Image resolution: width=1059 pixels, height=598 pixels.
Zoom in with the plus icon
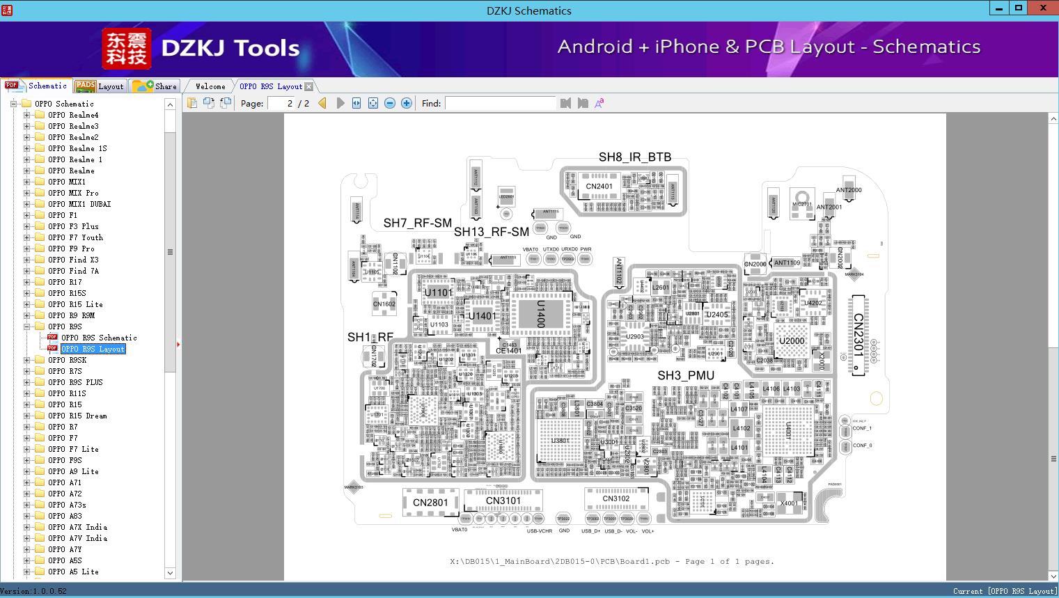[x=407, y=103]
